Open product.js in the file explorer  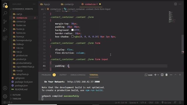21,59
